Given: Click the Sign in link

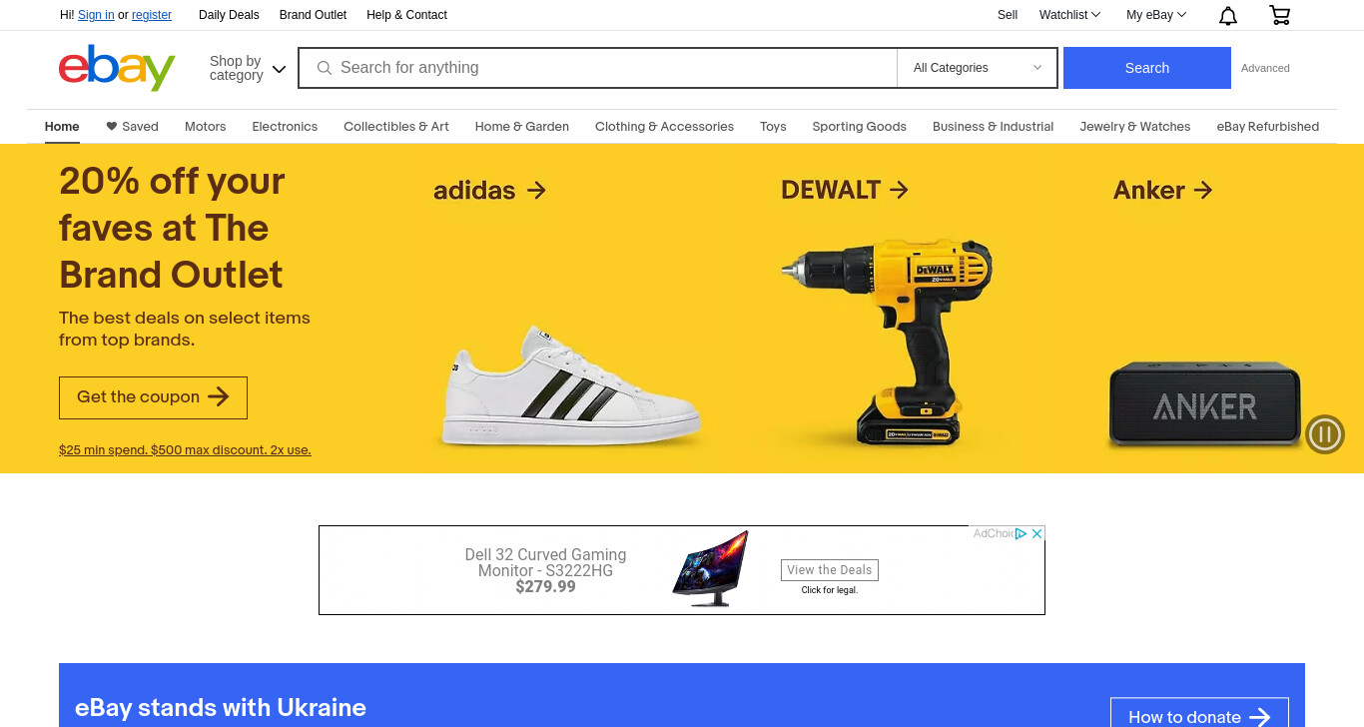Looking at the screenshot, I should 96,15.
